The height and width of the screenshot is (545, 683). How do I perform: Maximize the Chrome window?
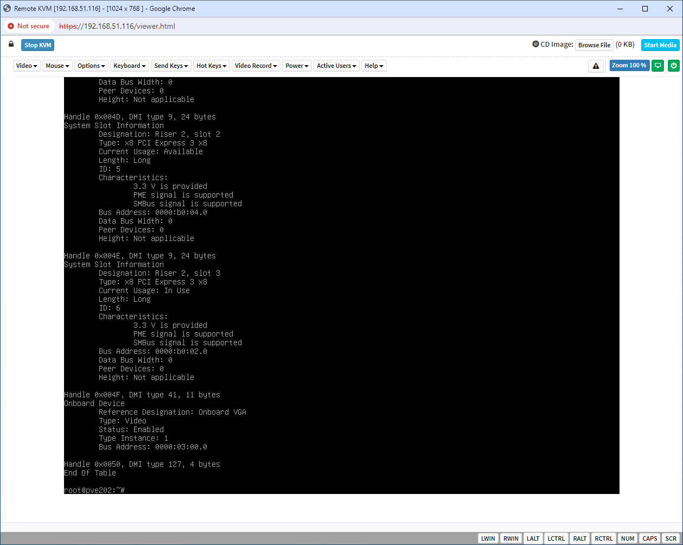point(645,9)
